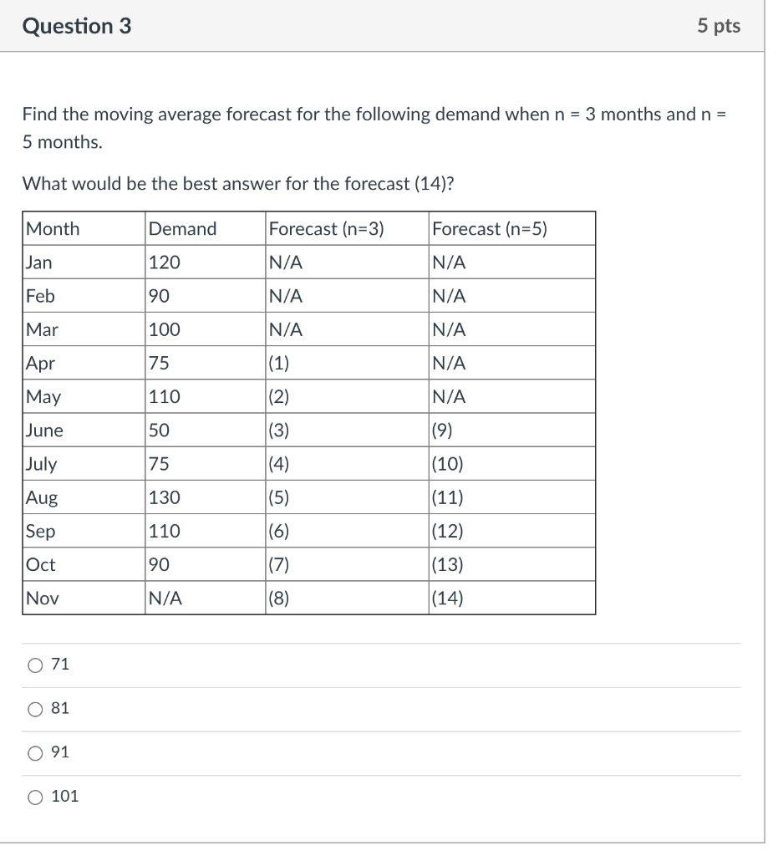This screenshot has width=778, height=856.
Task: Click the Oct demand value 90
Action: (x=159, y=563)
